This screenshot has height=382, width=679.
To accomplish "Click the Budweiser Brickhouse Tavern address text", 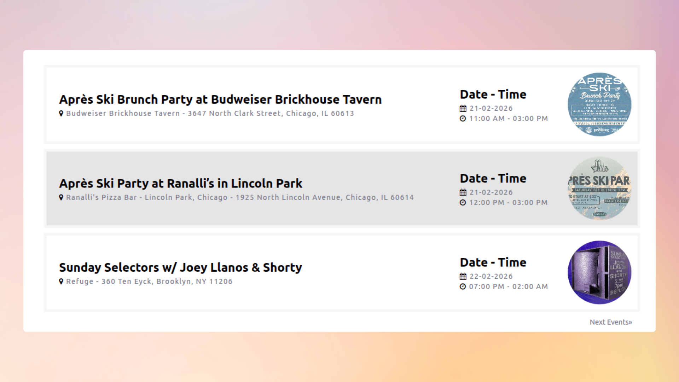I will pyautogui.click(x=210, y=113).
